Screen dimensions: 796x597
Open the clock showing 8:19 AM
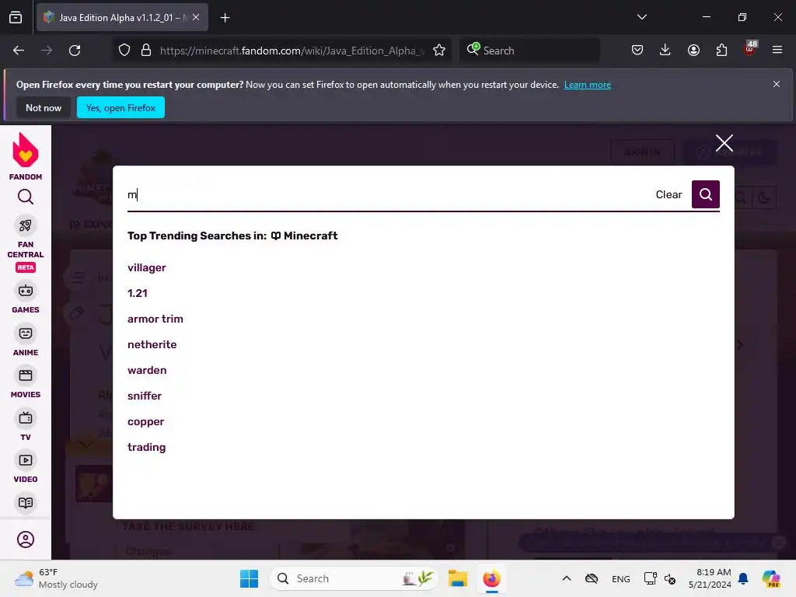point(710,578)
